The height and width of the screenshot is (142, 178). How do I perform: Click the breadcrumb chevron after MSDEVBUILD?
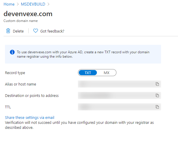click(48, 4)
